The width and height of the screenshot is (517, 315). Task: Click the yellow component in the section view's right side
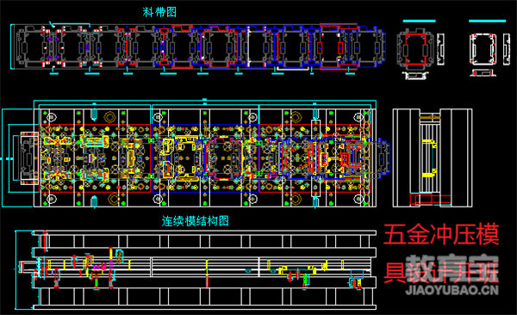pos(296,270)
